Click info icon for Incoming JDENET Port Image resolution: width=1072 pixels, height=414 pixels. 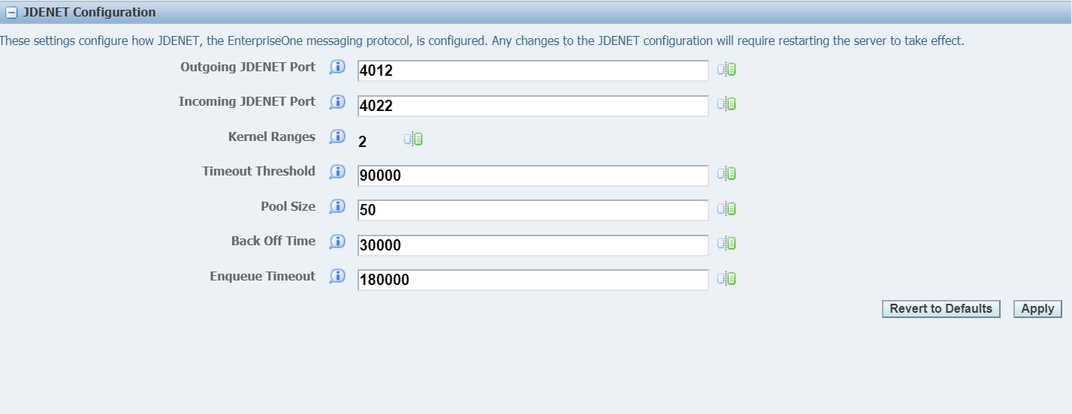[x=337, y=102]
